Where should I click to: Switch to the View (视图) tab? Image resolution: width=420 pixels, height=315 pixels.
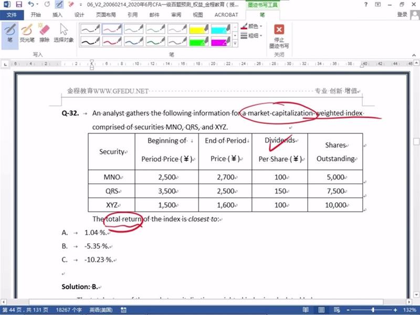(198, 15)
